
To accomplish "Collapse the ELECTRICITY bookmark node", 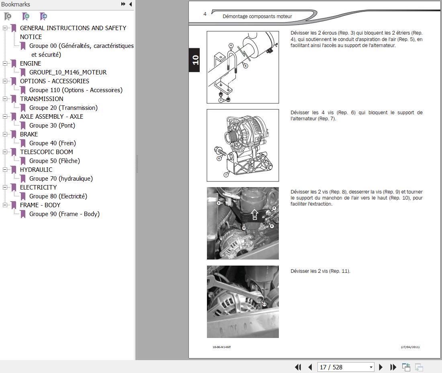I will [5, 187].
